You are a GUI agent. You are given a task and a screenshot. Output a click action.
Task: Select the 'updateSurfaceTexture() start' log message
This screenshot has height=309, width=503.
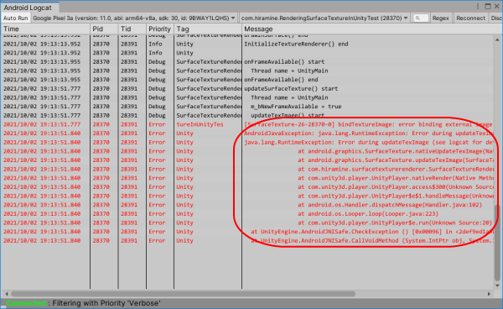coord(291,89)
